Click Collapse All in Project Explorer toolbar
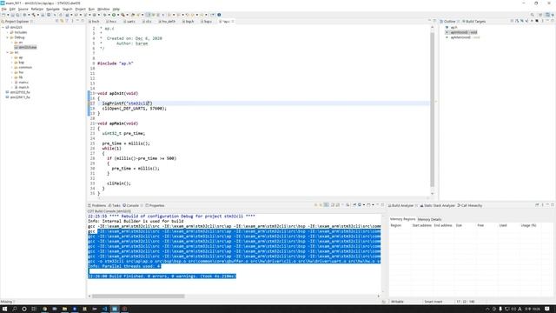The width and height of the screenshot is (556, 313). [x=56, y=21]
